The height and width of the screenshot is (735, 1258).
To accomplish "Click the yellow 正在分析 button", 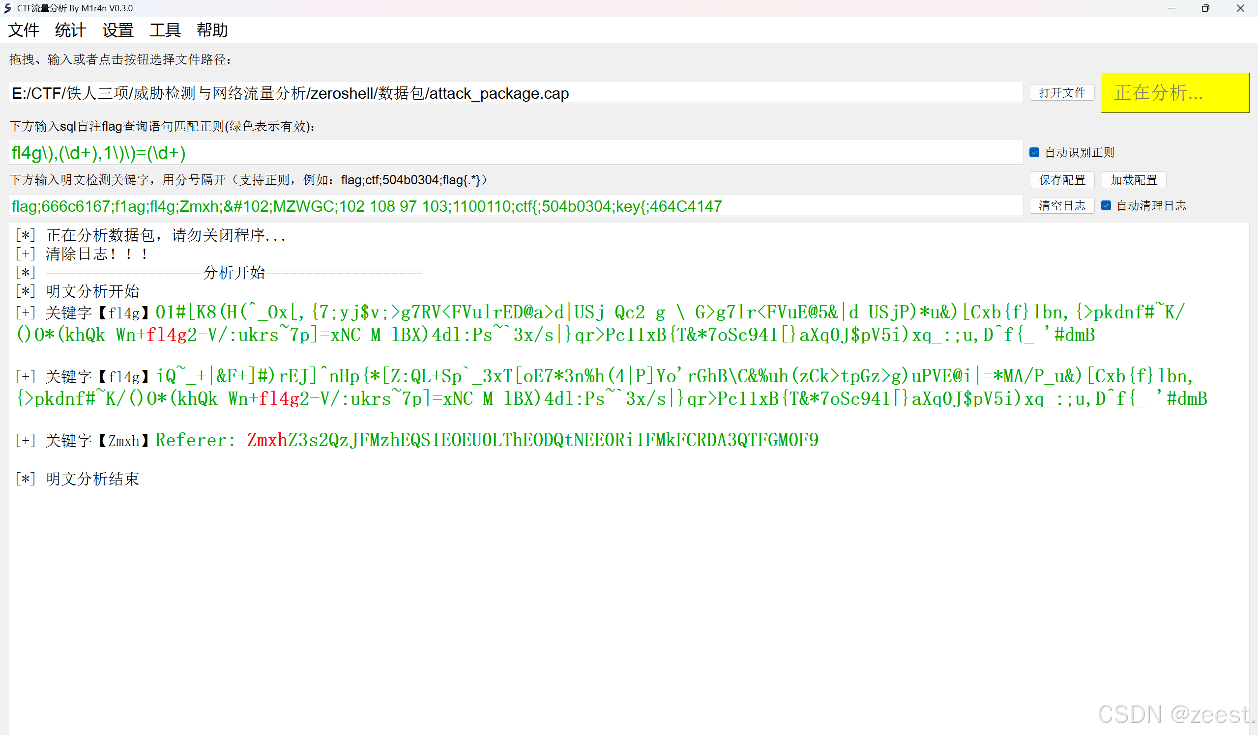I will click(1174, 93).
